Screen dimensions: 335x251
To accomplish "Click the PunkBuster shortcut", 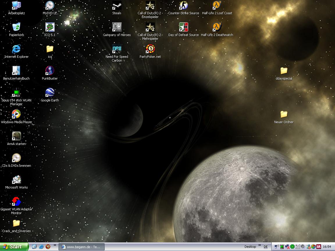I will click(x=50, y=71).
